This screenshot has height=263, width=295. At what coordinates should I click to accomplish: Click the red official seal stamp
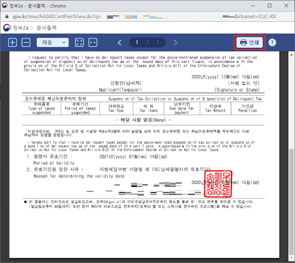[x=218, y=184]
